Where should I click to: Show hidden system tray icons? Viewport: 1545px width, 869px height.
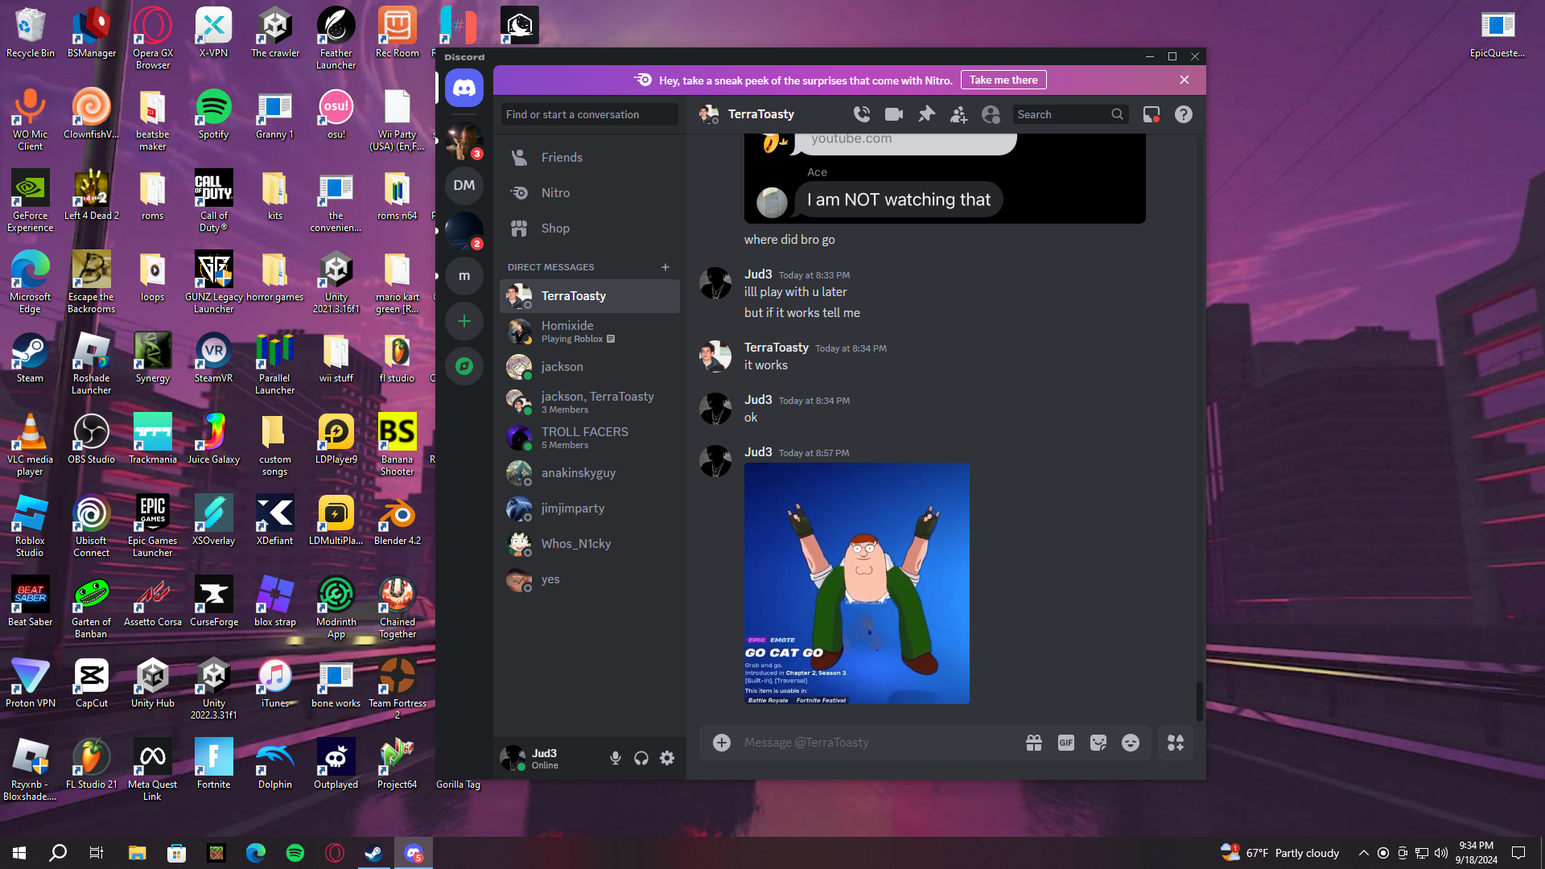[x=1363, y=853]
